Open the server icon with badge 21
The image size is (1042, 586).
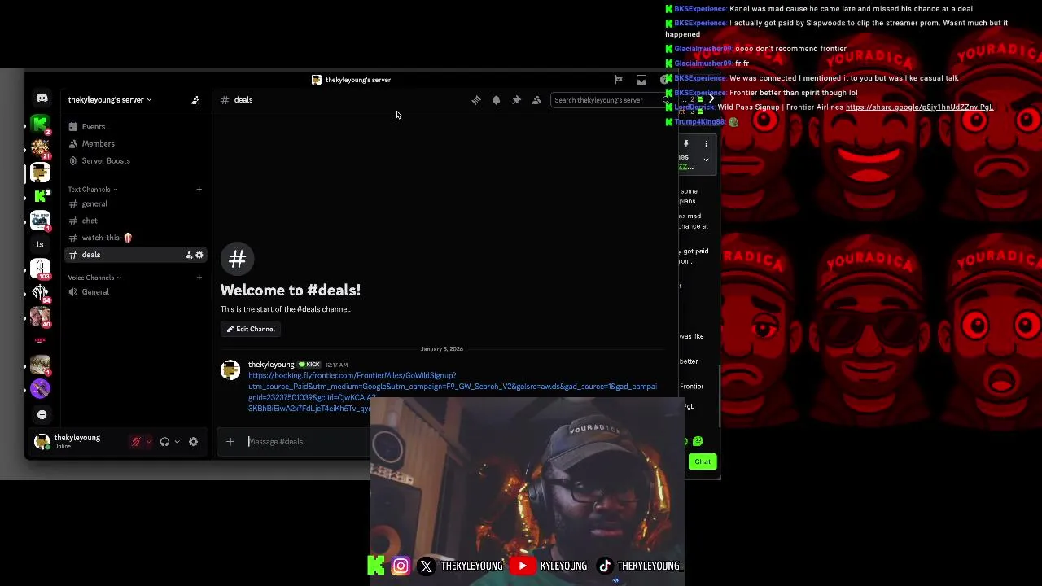pyautogui.click(x=40, y=148)
